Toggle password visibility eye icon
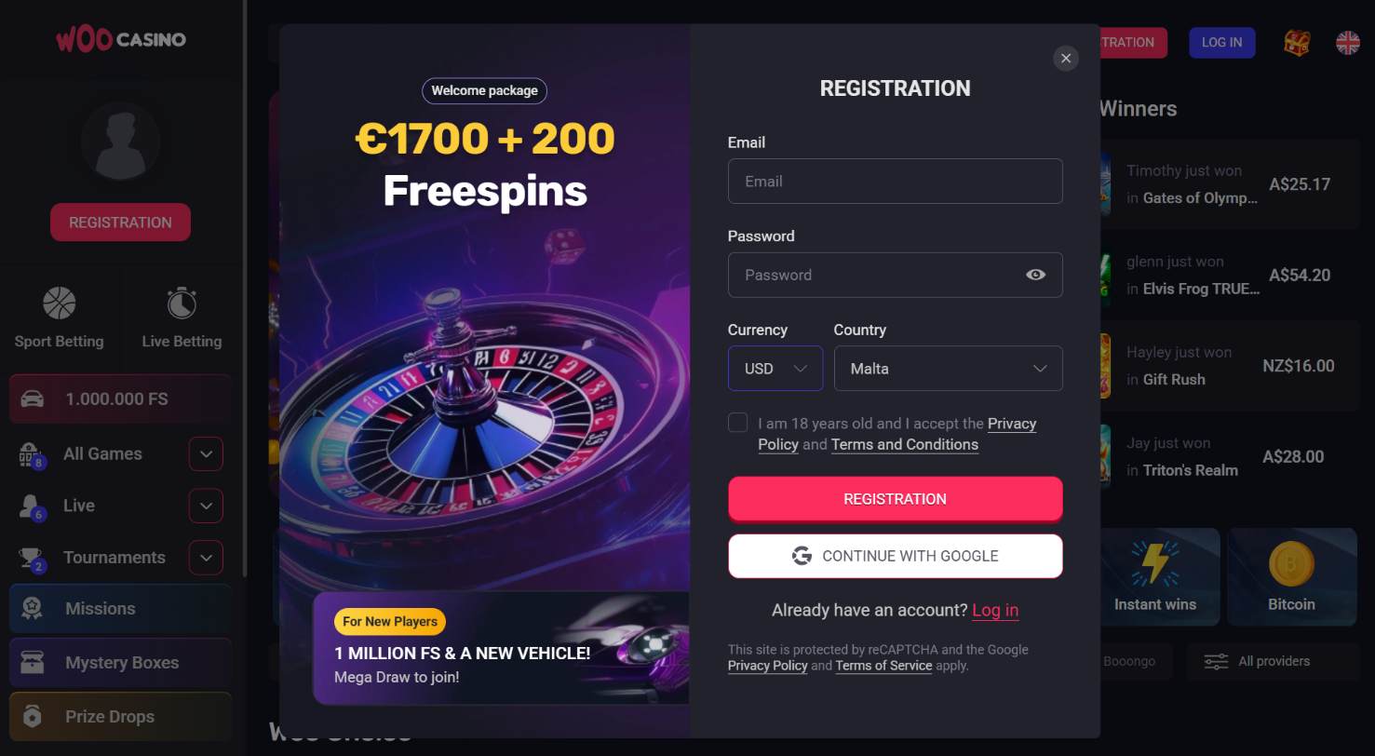The width and height of the screenshot is (1375, 756). [x=1035, y=275]
